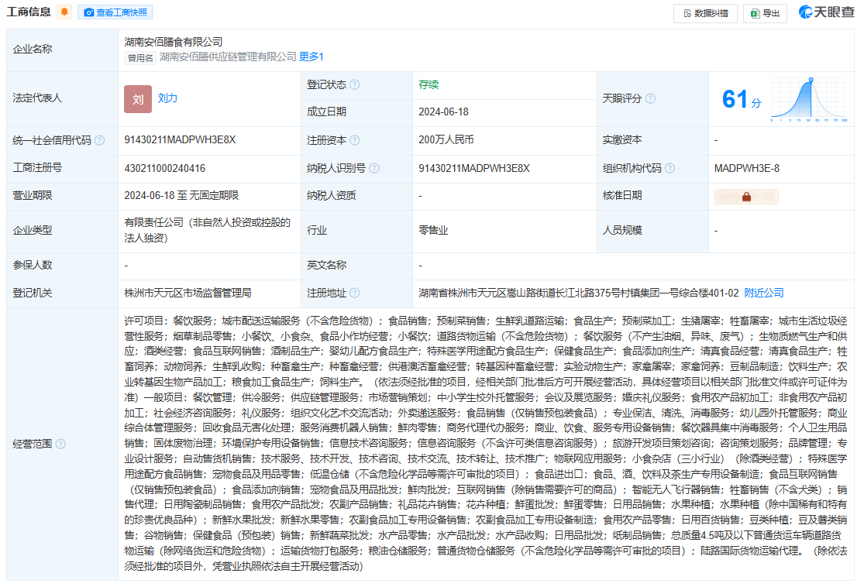Click the score distribution chart
This screenshot has width=864, height=587.
809,99
